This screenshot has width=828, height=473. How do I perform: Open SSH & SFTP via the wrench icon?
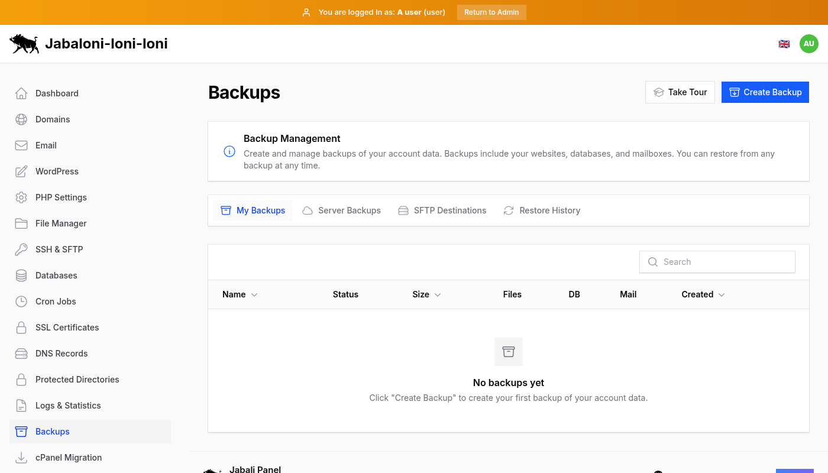point(21,249)
